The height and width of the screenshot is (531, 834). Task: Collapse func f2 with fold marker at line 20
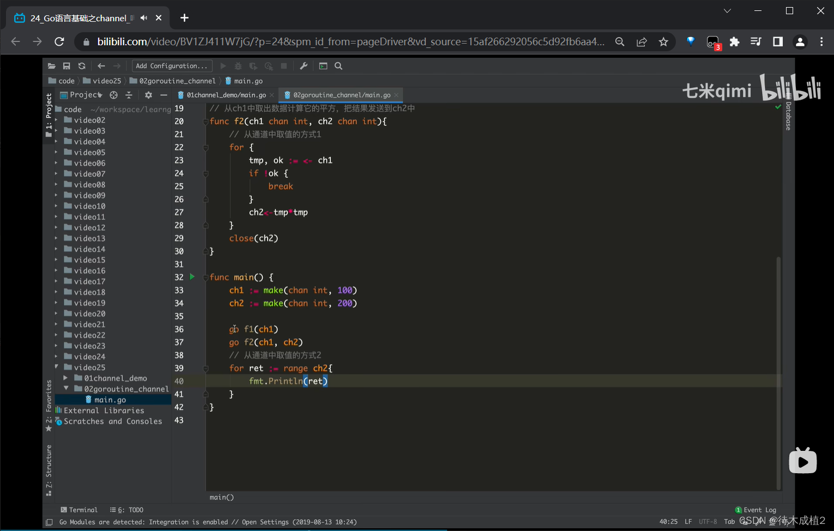206,122
